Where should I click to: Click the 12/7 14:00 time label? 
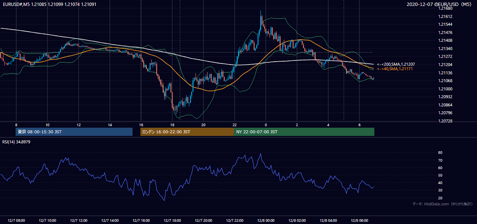110,221
